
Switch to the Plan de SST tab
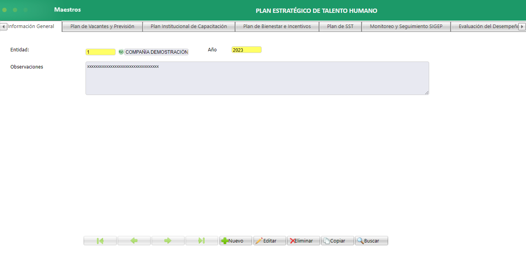click(340, 26)
